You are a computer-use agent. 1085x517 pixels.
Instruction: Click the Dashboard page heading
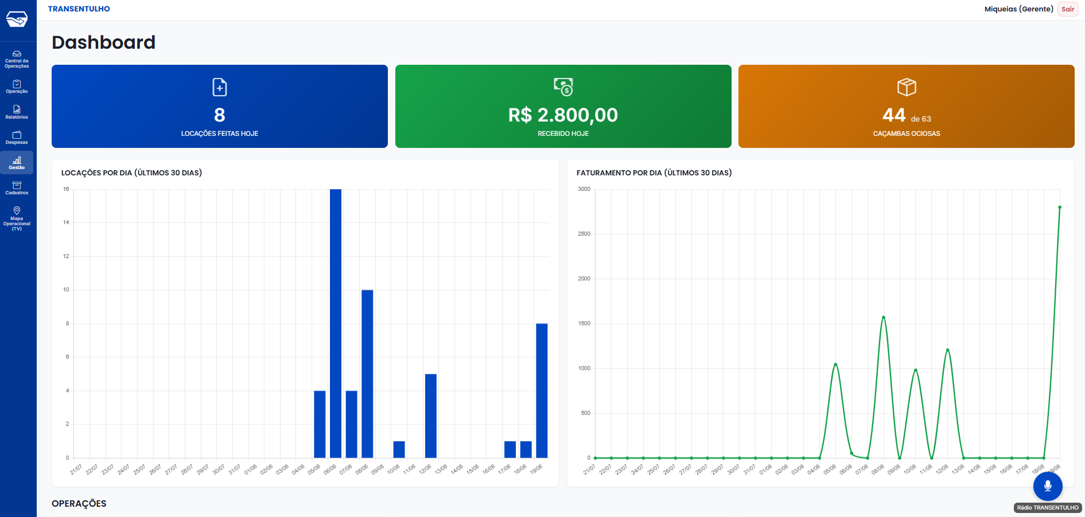click(x=104, y=42)
